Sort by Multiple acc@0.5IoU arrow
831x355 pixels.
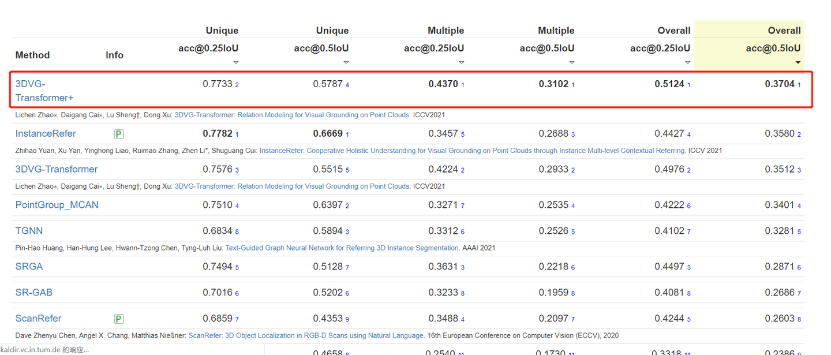(571, 62)
